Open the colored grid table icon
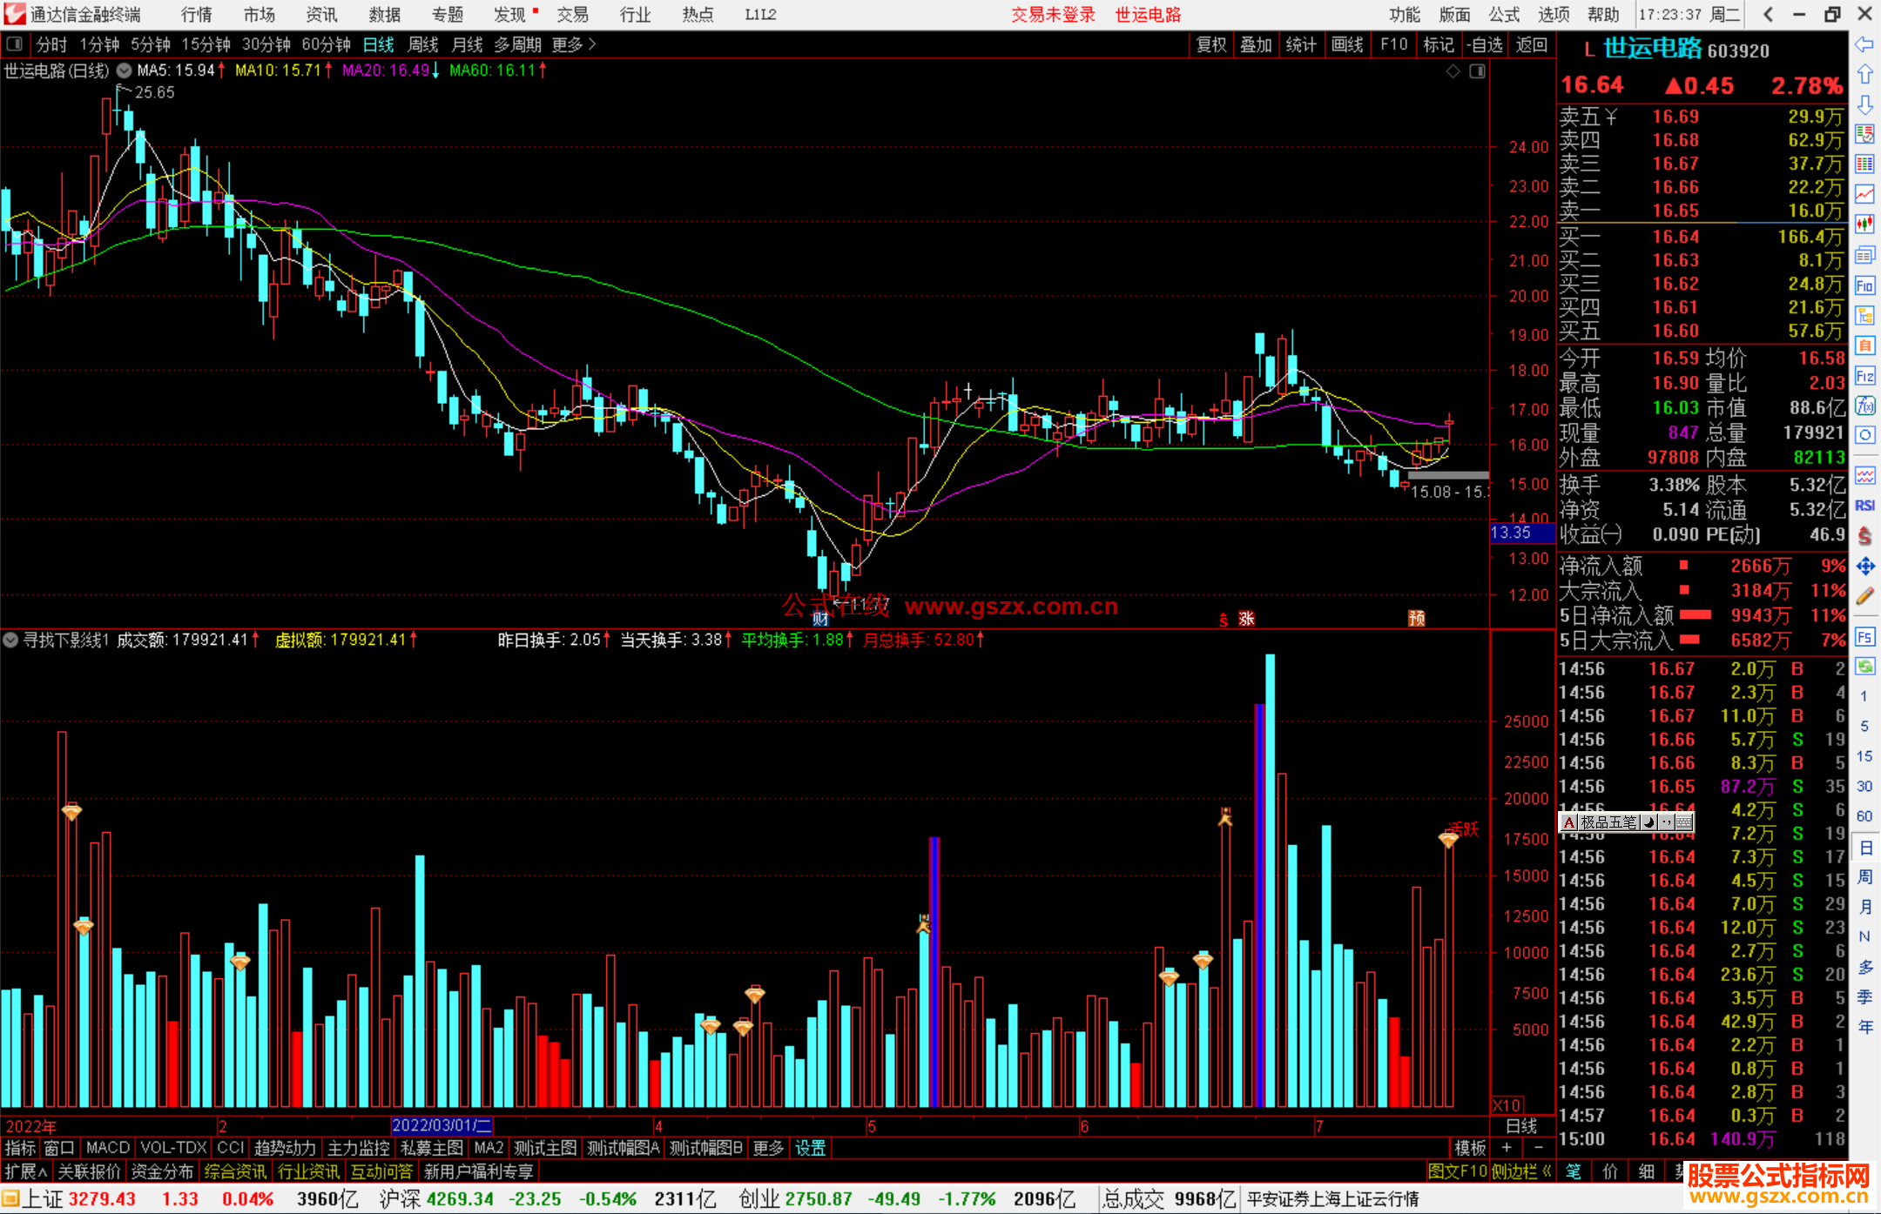 point(1864,164)
